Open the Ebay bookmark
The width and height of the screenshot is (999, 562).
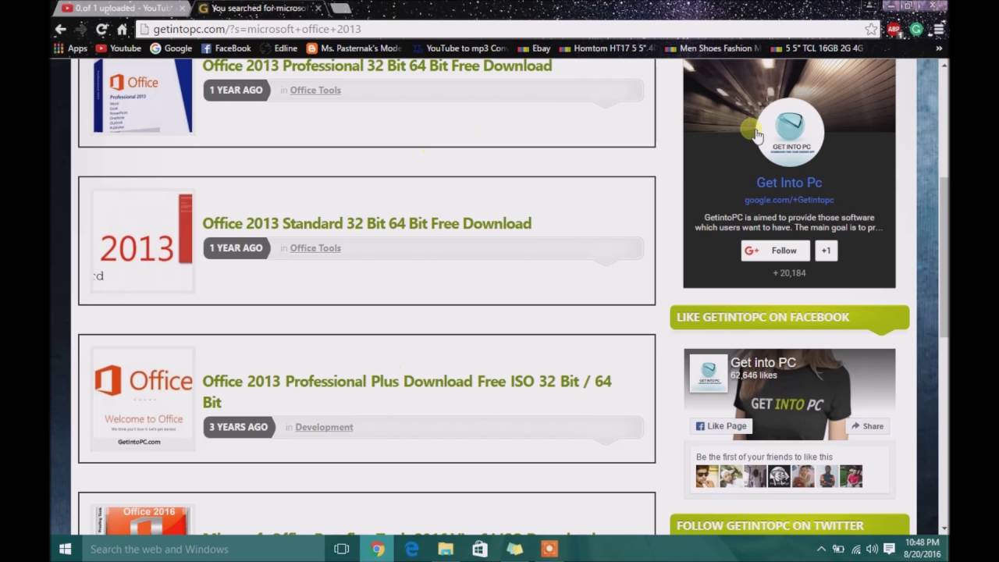[534, 48]
